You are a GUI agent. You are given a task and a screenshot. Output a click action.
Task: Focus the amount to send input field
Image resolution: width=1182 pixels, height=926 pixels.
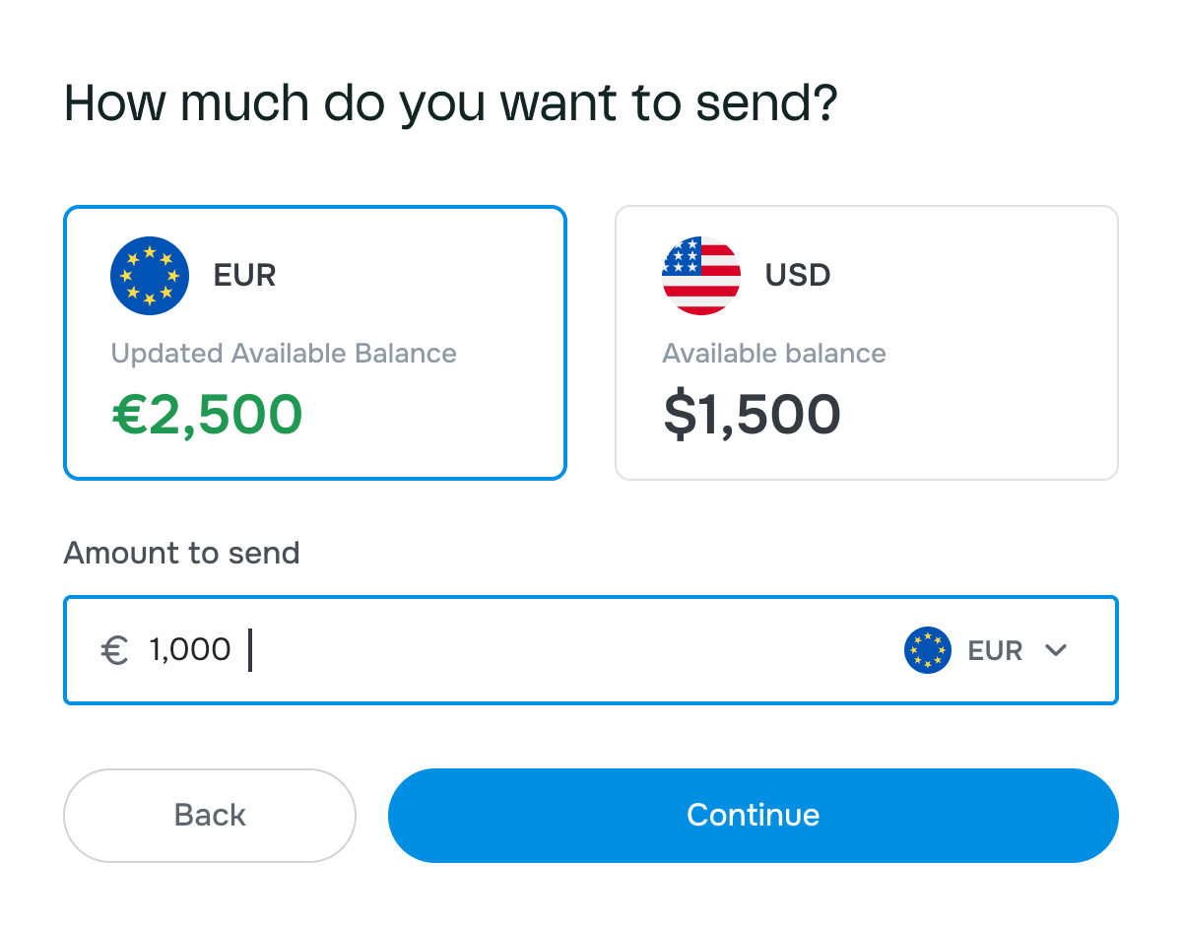click(571, 650)
